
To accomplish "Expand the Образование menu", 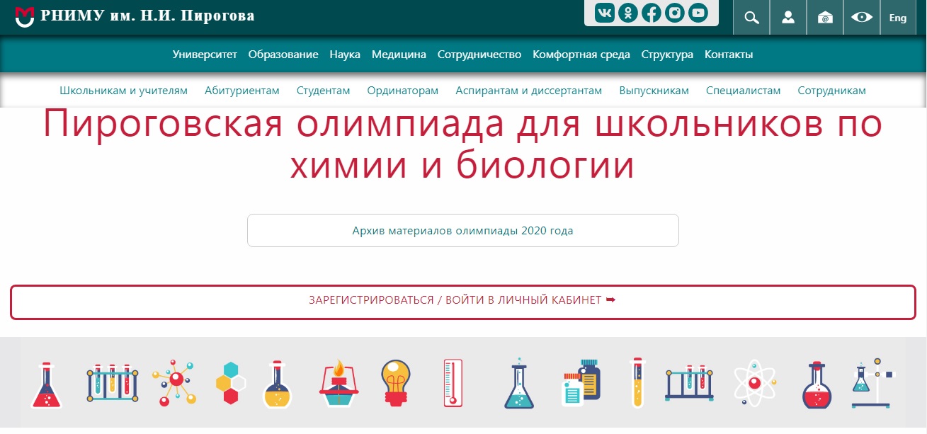I will coord(283,55).
